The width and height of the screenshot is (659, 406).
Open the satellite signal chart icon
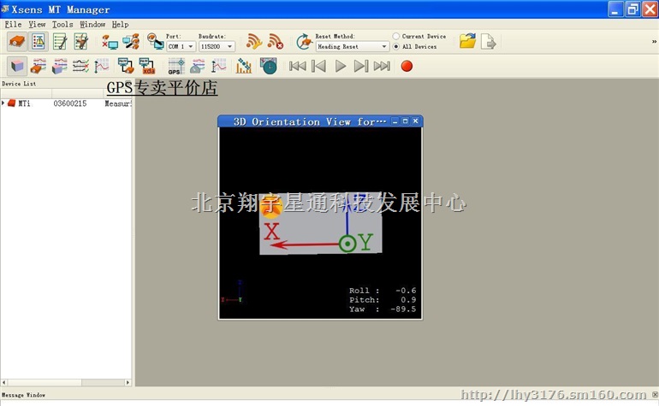pyautogui.click(x=244, y=66)
